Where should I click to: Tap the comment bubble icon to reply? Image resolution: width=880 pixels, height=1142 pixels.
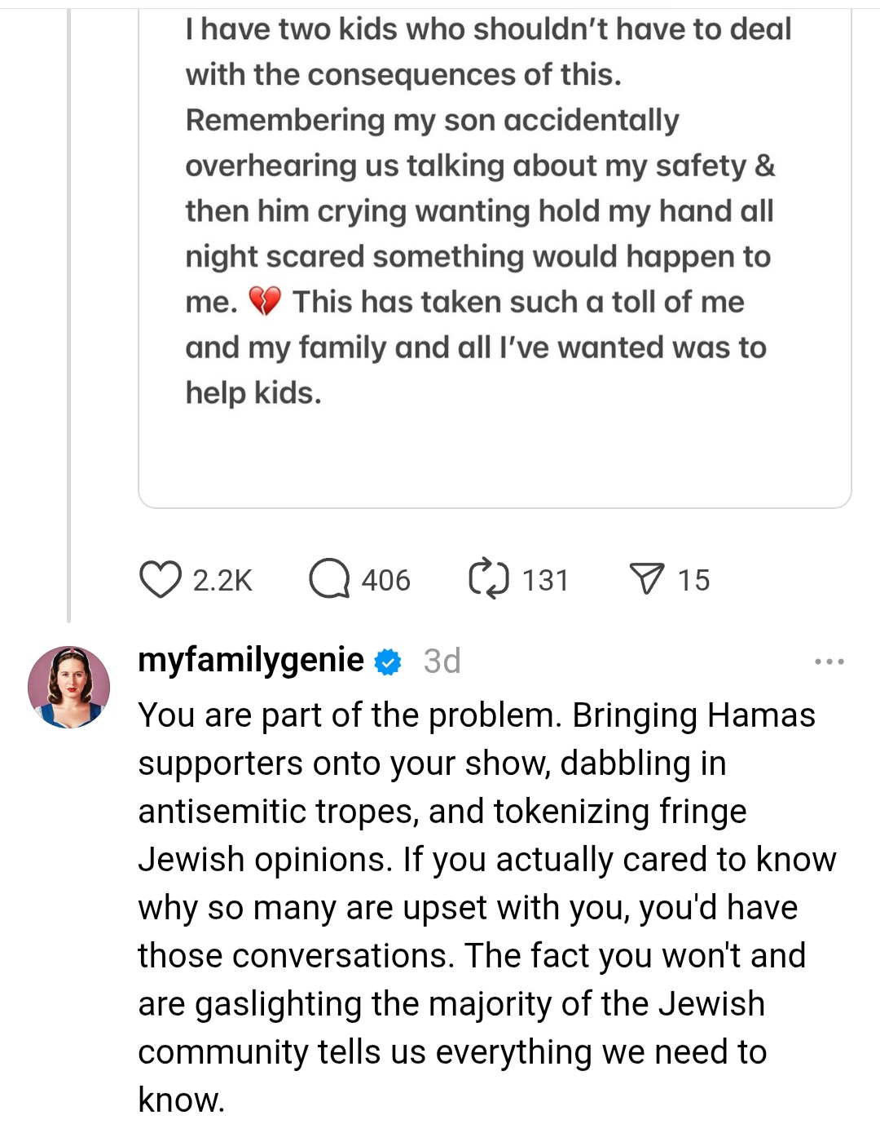[329, 579]
